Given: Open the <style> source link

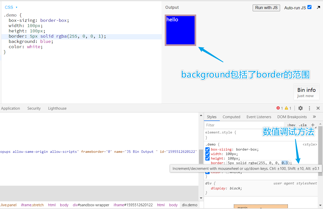Looking at the screenshot, I should (310, 145).
